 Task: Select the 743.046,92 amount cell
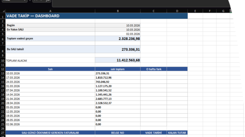(x=118, y=82)
